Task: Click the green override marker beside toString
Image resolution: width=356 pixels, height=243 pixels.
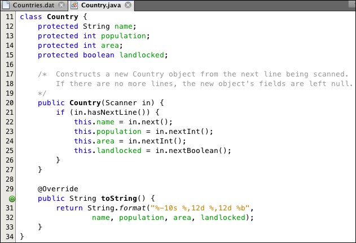Action: point(12,199)
